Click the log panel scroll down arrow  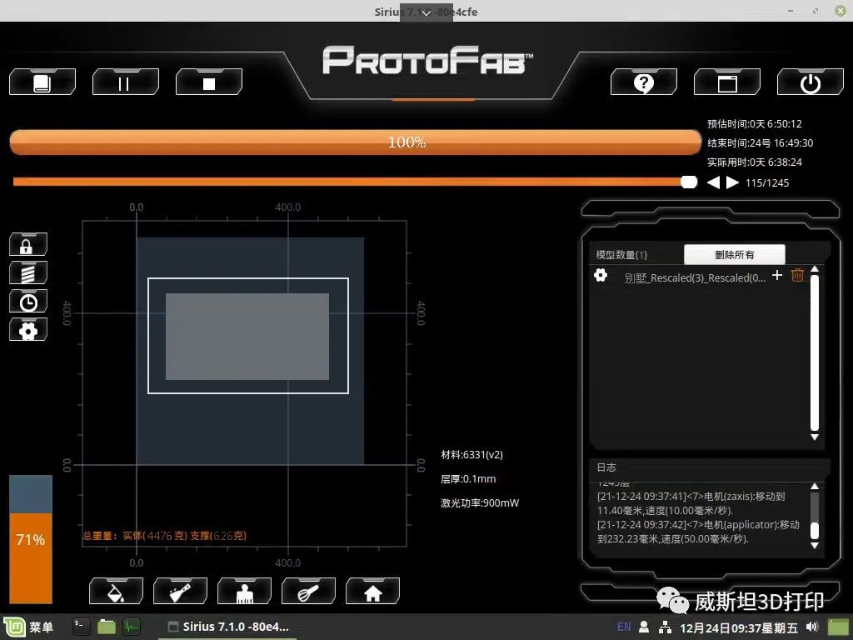coord(815,545)
